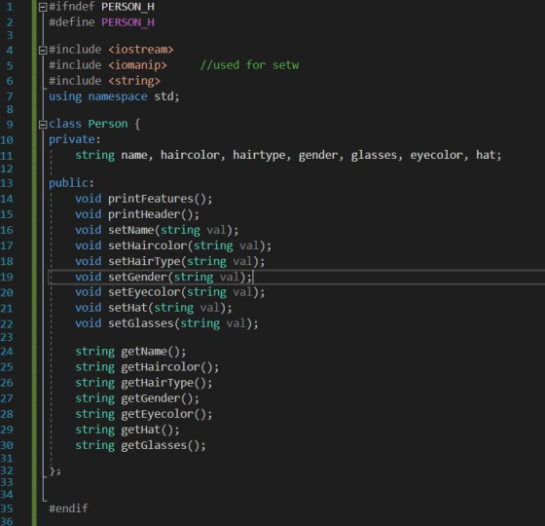Click the gender member variable

tap(317, 155)
